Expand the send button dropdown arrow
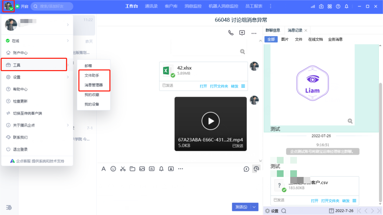 tap(255, 207)
